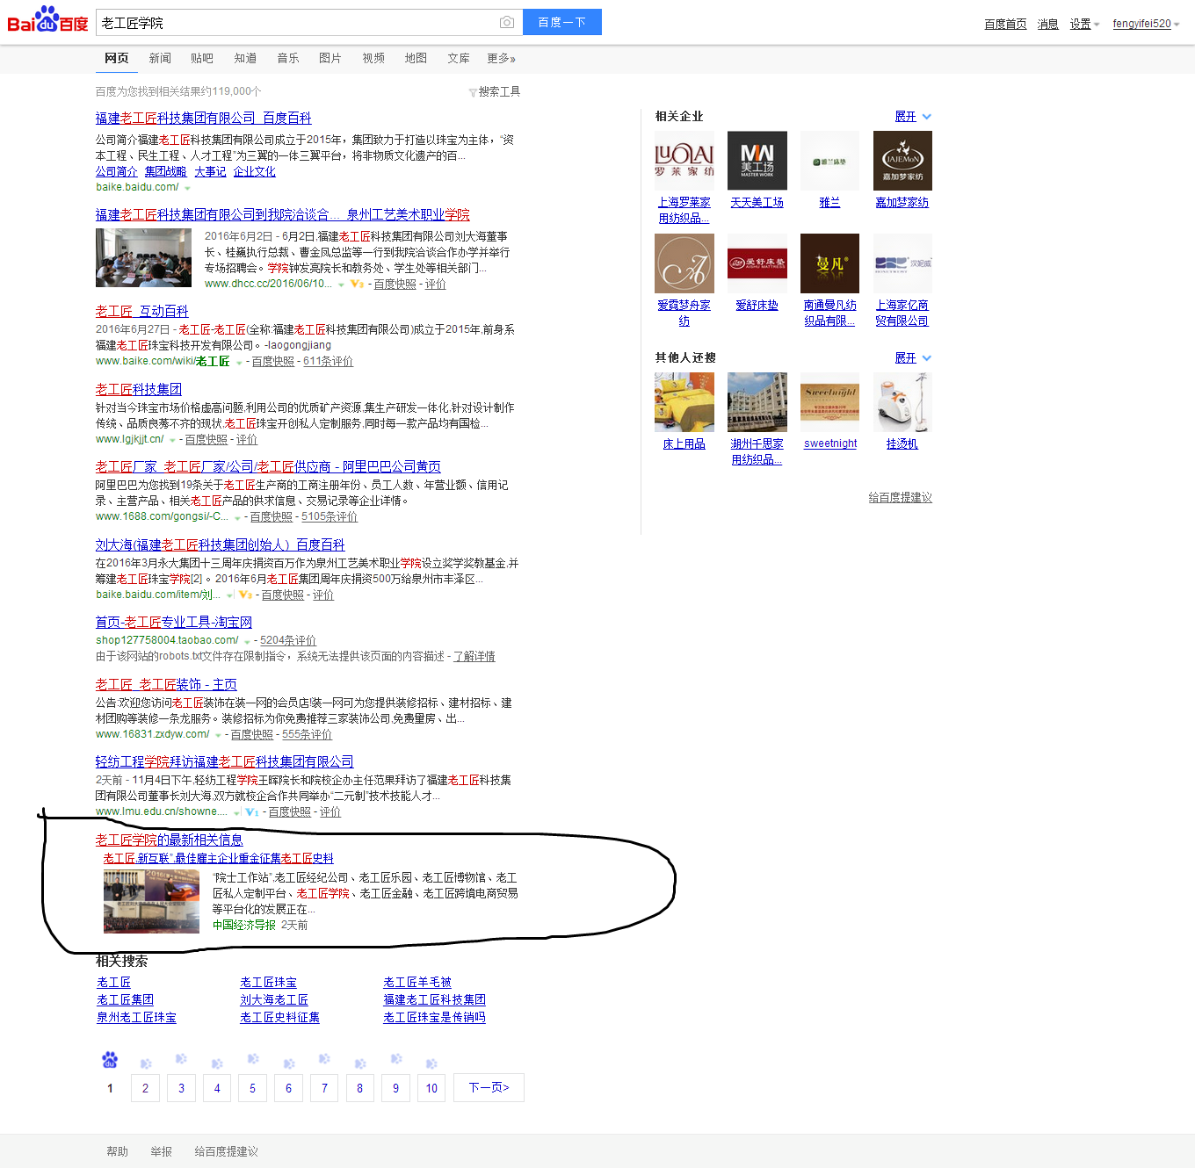Click the 床上用品 bedding image

point(684,402)
